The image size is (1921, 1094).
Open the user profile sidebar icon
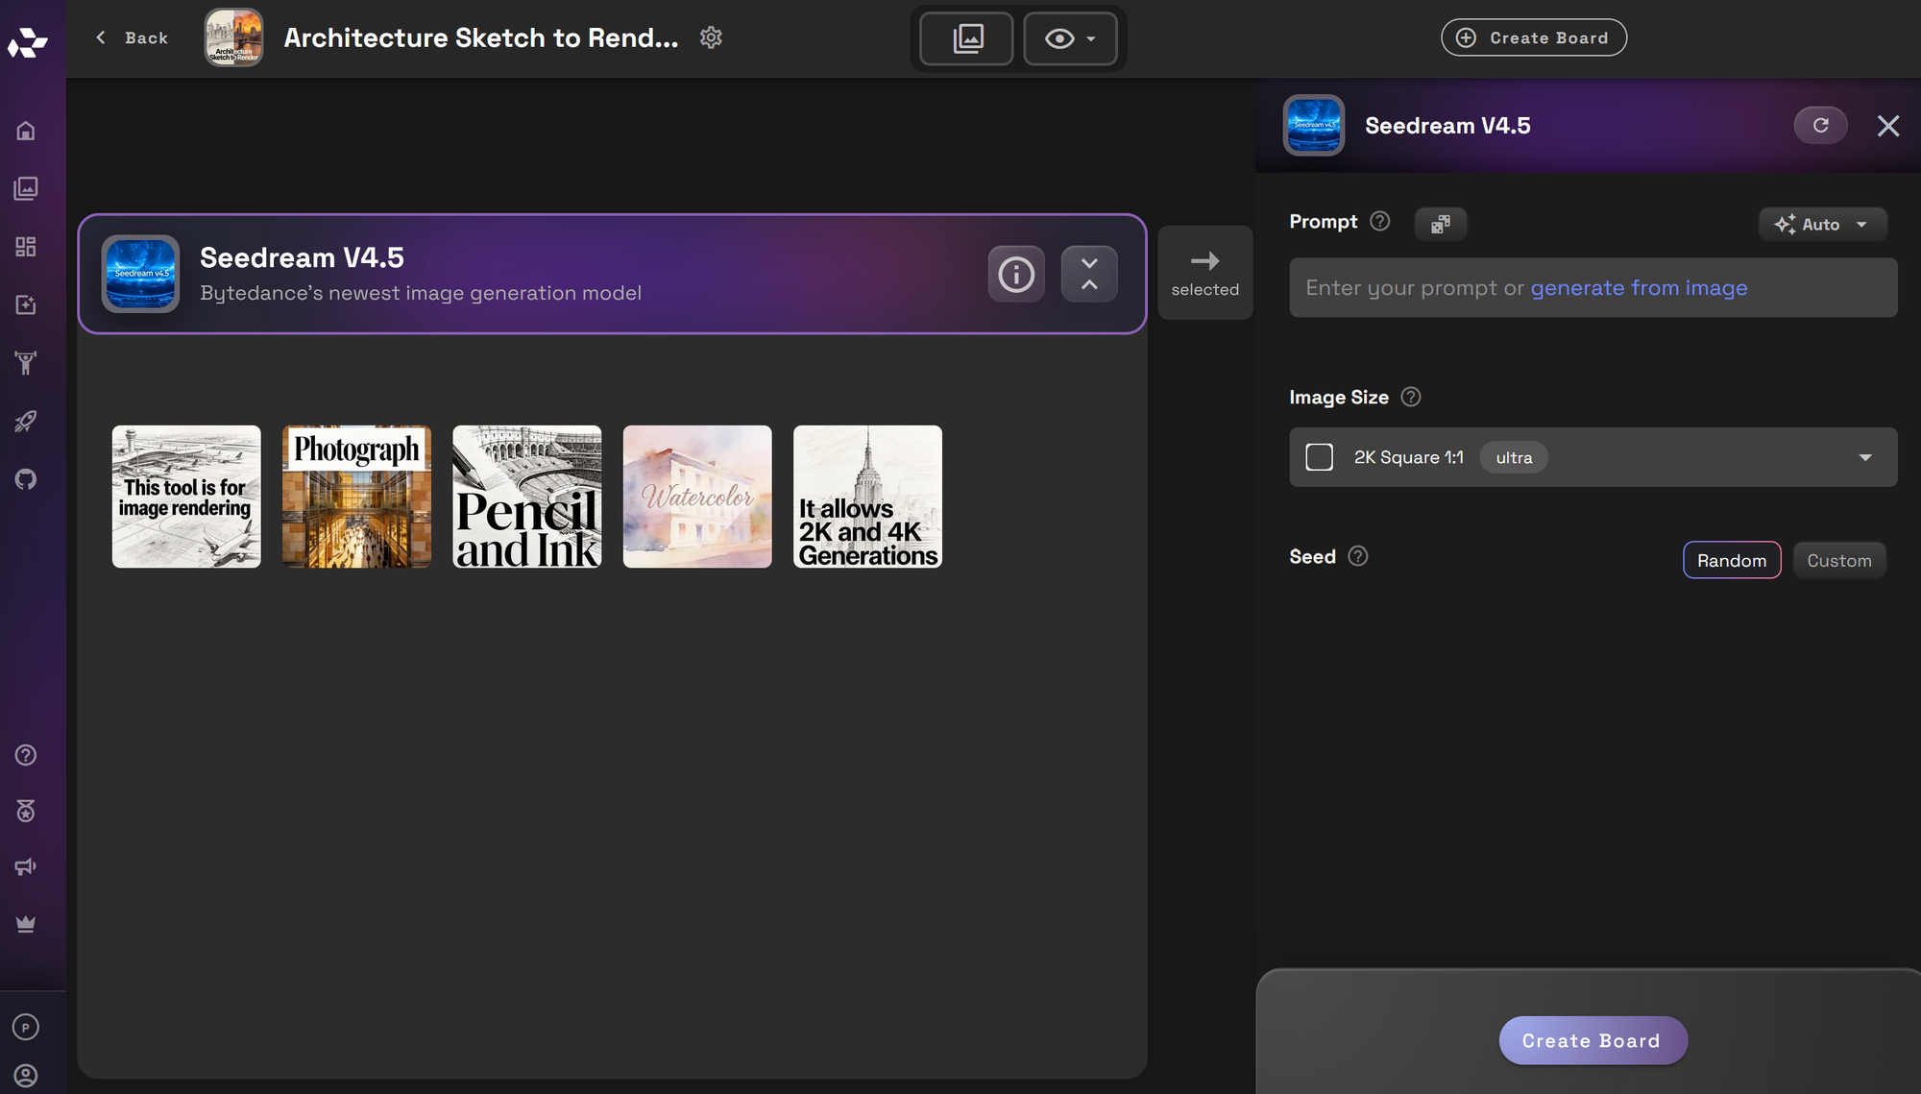(26, 1076)
